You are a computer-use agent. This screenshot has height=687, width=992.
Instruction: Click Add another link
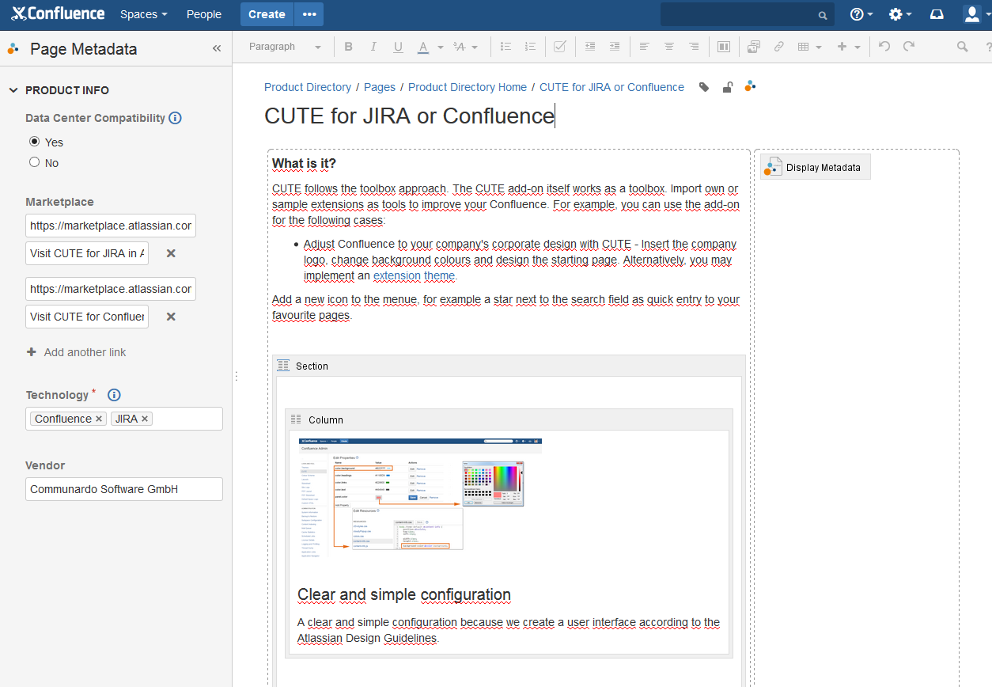coord(85,352)
